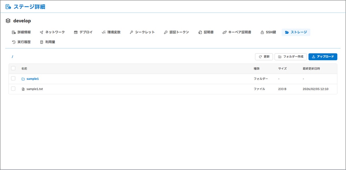The image size is (346, 170).
Task: Click the refresh arrow icon in 更新
Action: pos(260,57)
